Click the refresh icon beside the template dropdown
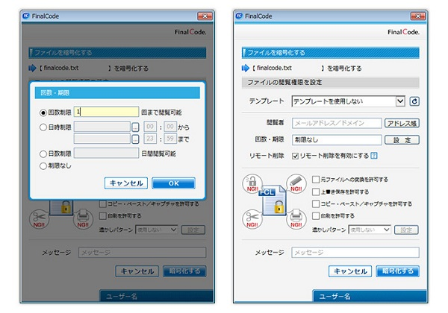 click(x=414, y=101)
